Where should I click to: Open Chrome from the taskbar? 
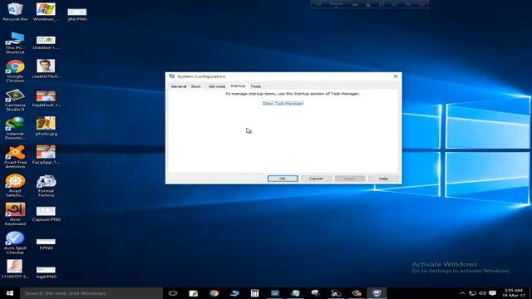[x=214, y=293]
